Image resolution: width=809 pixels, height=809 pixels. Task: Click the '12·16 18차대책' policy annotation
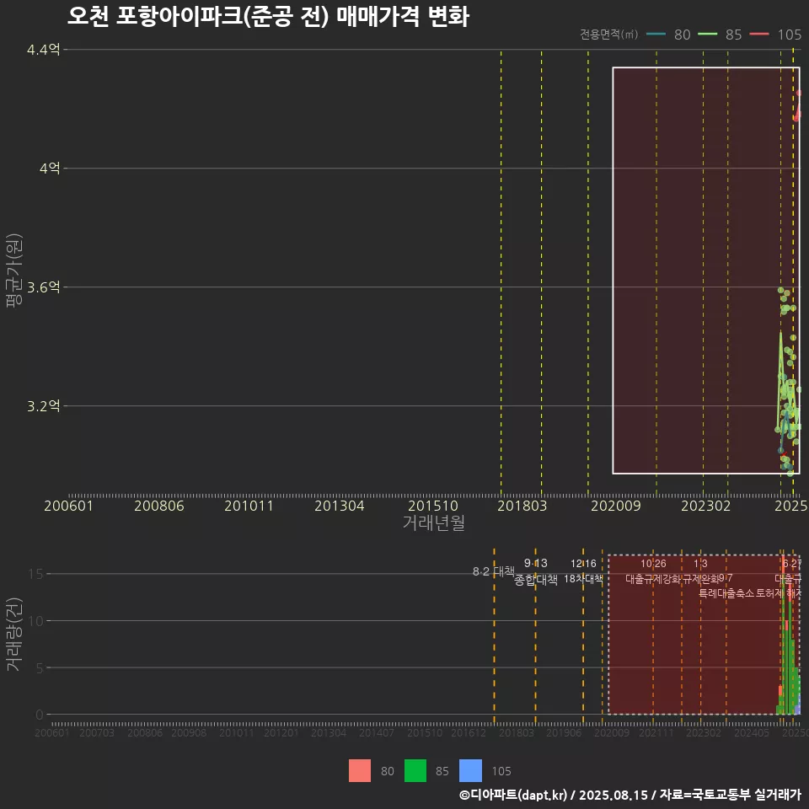[x=583, y=571]
